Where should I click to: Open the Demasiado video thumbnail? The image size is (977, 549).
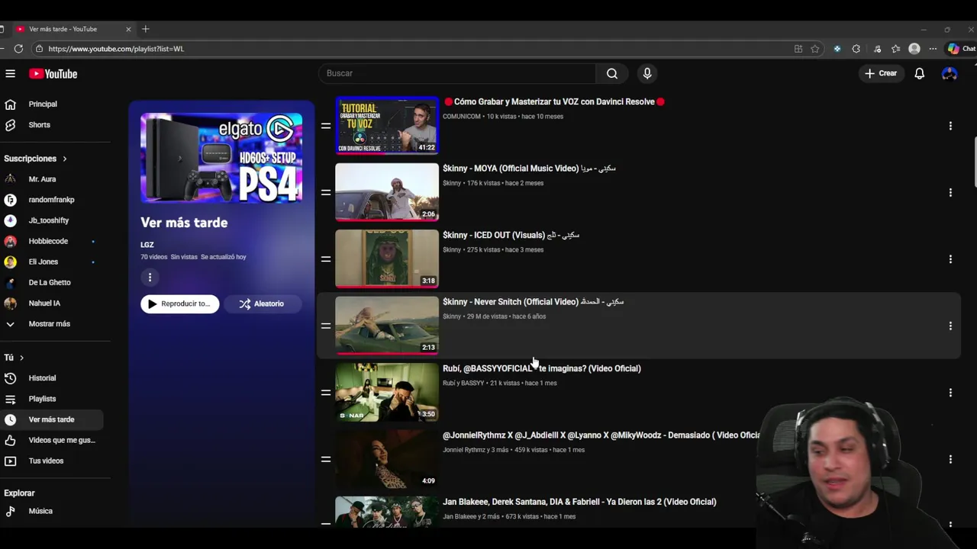click(387, 459)
